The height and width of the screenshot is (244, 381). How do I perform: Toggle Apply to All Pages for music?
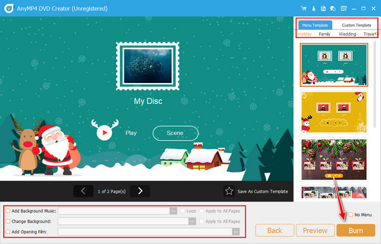click(x=202, y=211)
